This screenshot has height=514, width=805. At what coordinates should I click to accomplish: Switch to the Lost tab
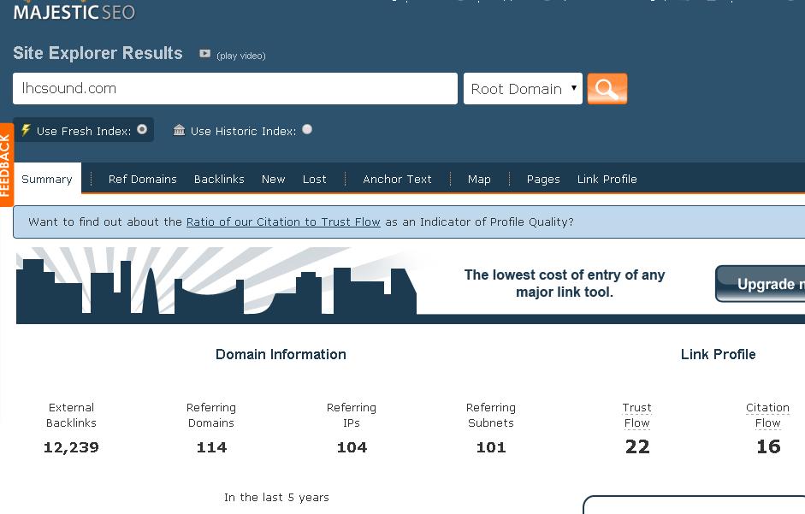(314, 179)
